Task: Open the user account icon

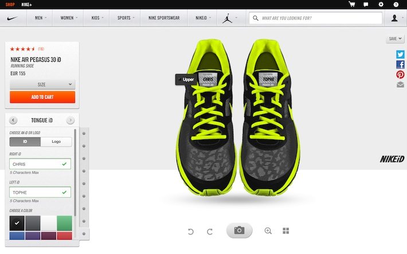Action: tap(394, 18)
